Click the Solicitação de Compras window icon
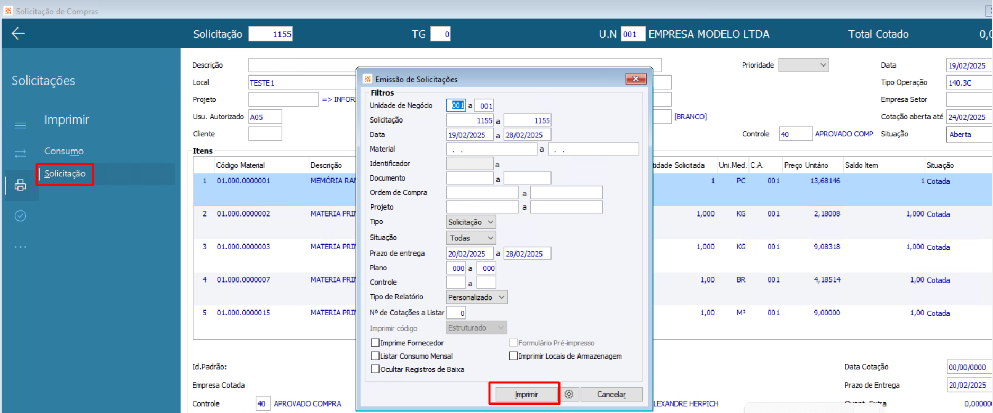 tap(8, 11)
